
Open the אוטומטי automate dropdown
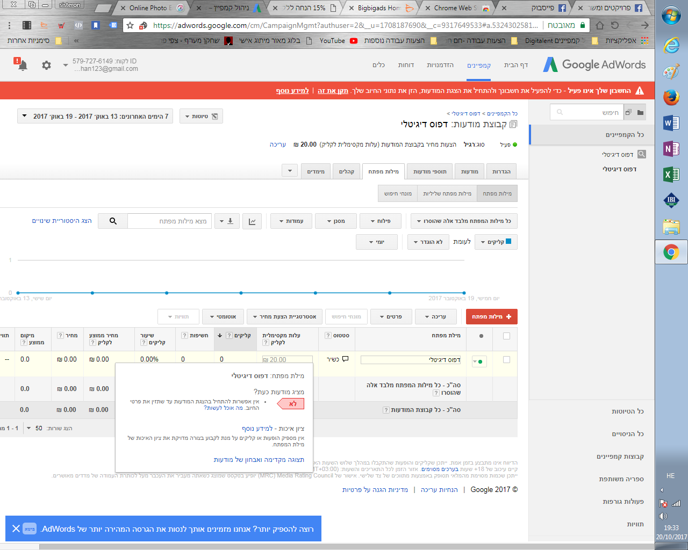(x=223, y=316)
